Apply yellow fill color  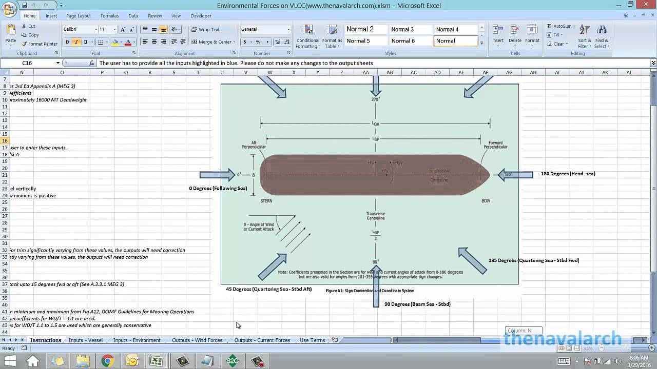[114, 42]
